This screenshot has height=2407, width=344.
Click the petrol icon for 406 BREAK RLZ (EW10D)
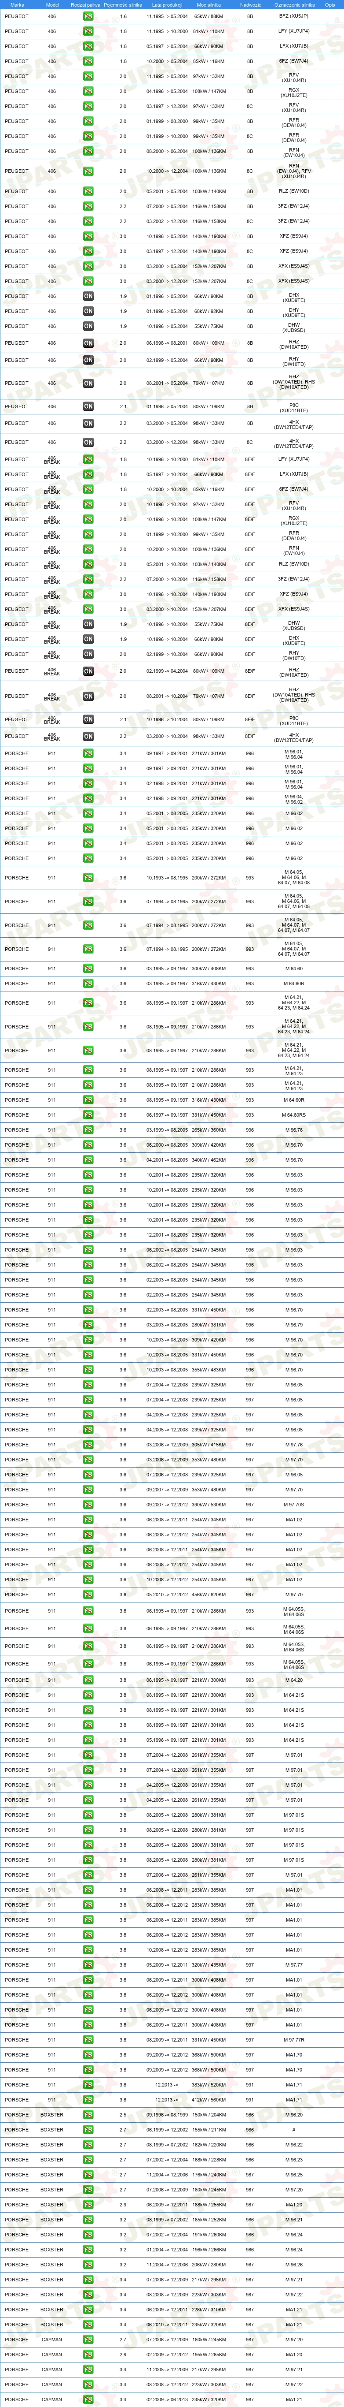88,564
